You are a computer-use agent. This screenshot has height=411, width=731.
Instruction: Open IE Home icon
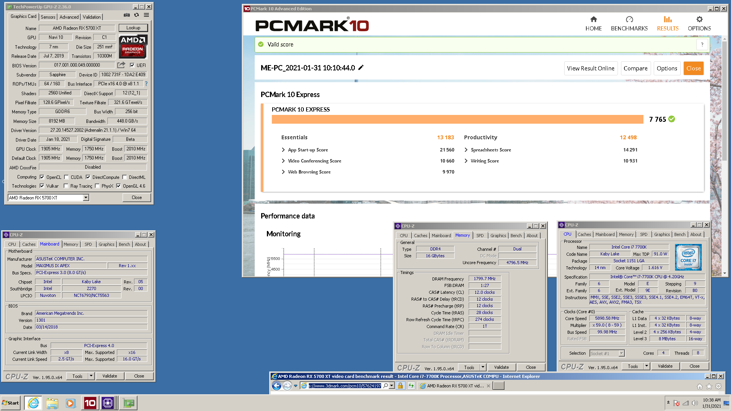point(700,386)
